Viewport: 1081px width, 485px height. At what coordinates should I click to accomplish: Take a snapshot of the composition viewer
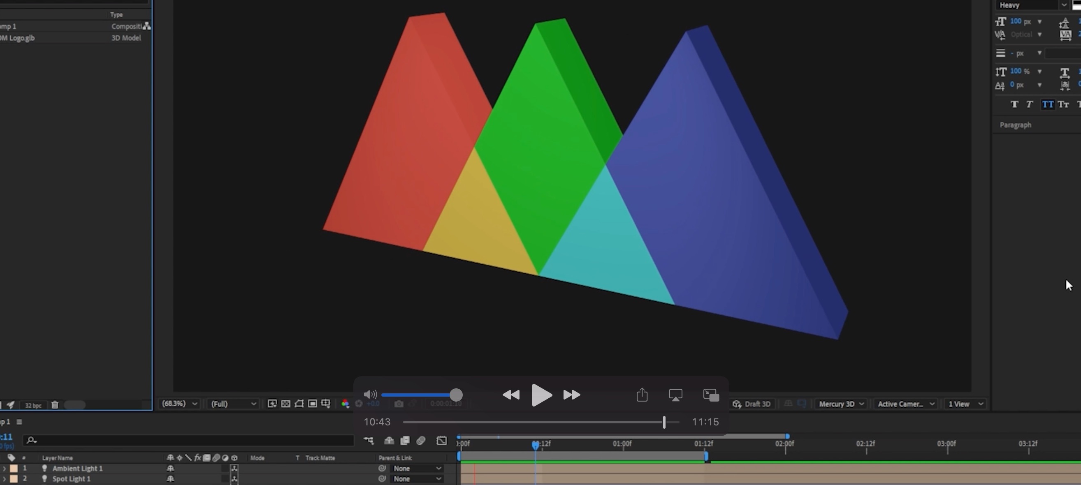tap(399, 404)
